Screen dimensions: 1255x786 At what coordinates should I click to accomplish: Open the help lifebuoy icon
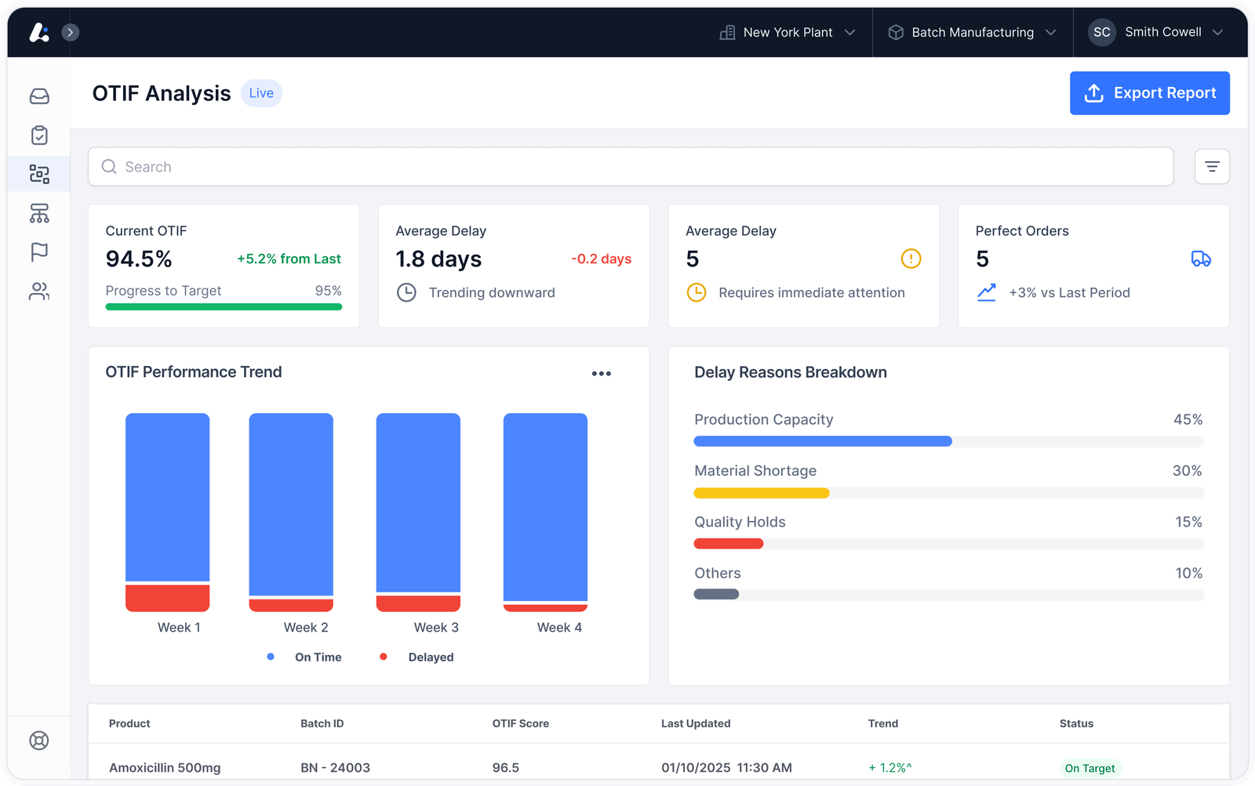(39, 741)
